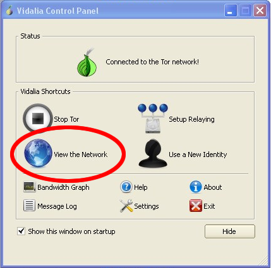Viewport: 271px width, 268px height.
Task: Open the blue question mark Help icon
Action: tap(126, 187)
